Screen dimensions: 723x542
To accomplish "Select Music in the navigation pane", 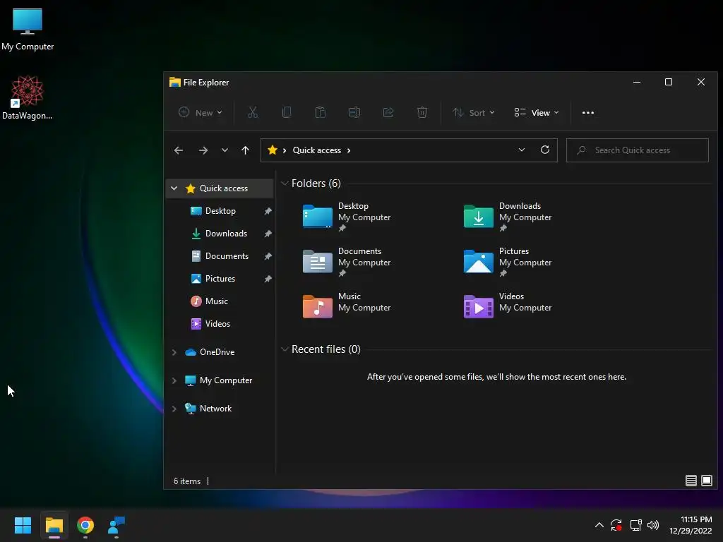I will [217, 301].
